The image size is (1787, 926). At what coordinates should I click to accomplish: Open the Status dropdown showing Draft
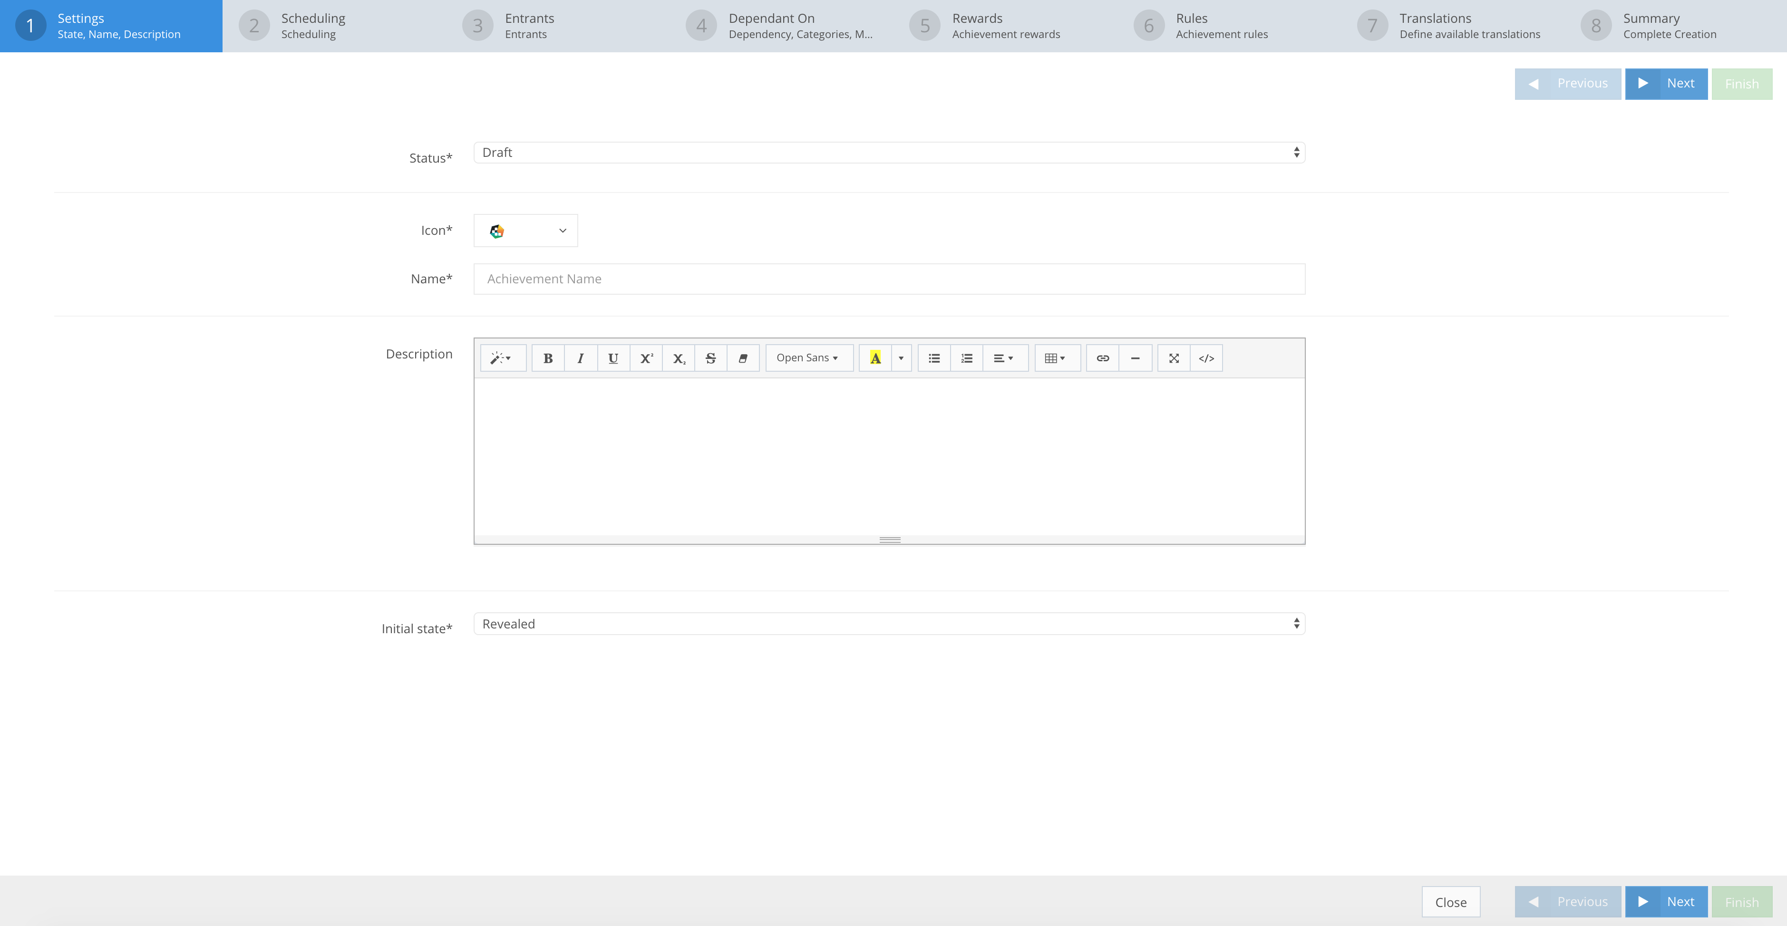click(x=889, y=153)
